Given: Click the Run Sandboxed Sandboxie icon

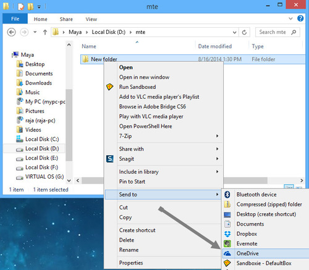Looking at the screenshot, I should click(109, 86).
